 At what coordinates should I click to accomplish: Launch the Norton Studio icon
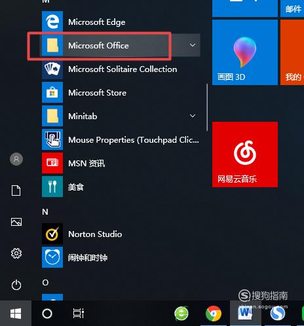pyautogui.click(x=52, y=234)
